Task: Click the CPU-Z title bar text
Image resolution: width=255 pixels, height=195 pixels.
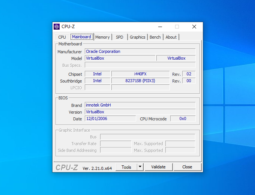Action: pyautogui.click(x=68, y=27)
